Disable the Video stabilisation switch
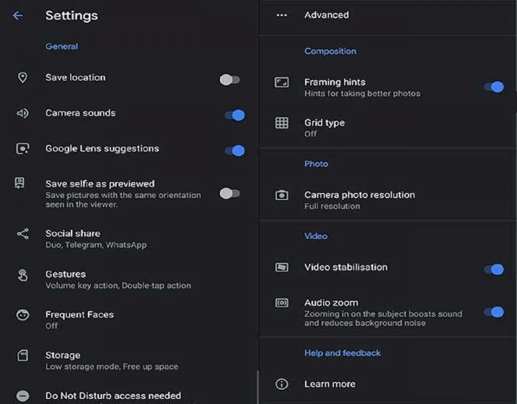This screenshot has height=404, width=517. click(x=494, y=269)
